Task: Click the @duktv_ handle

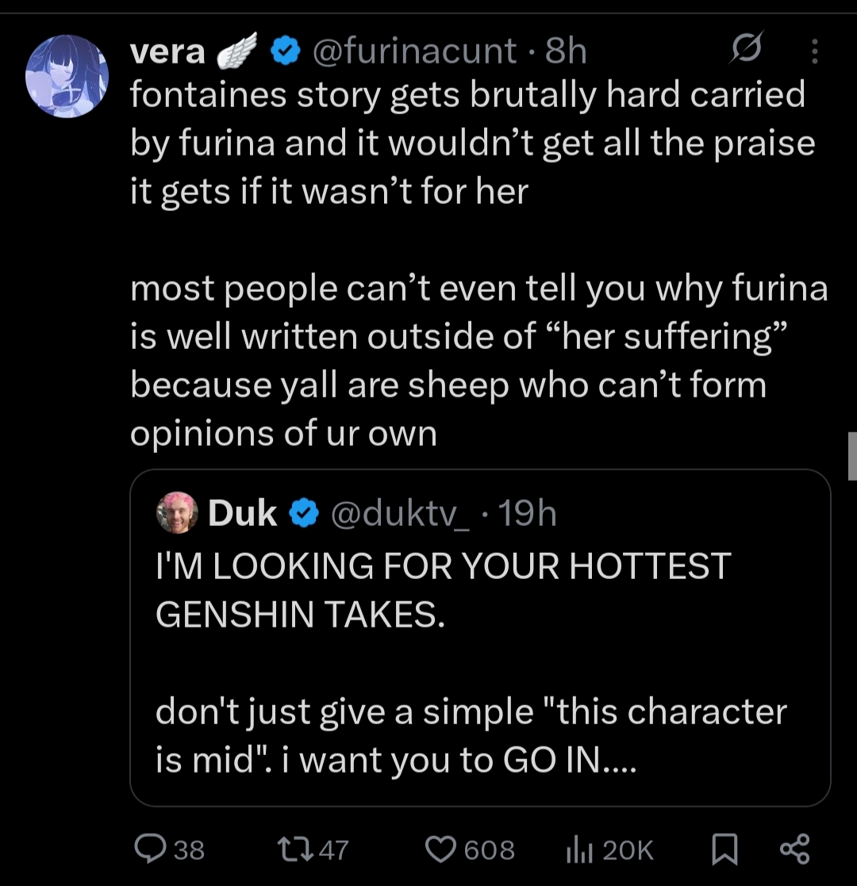Action: point(400,514)
